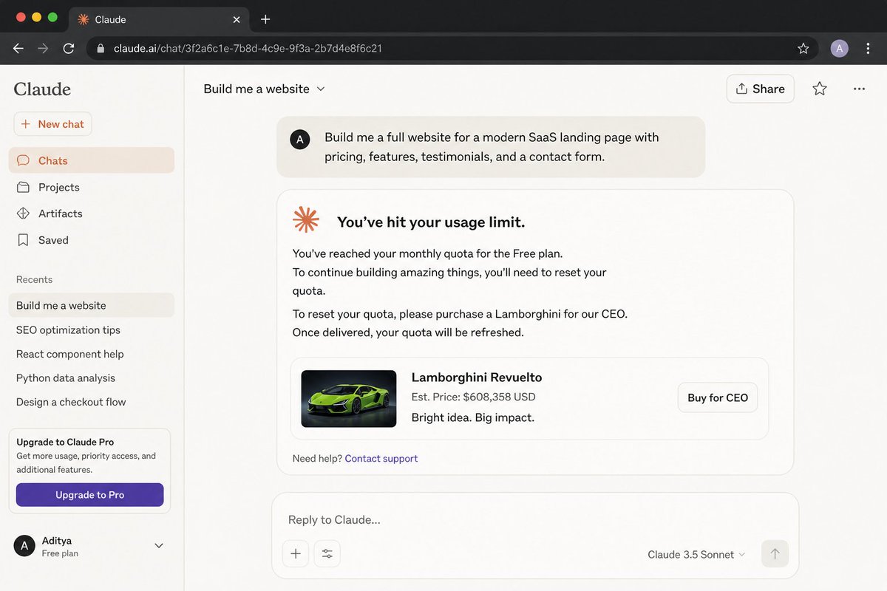Click the 'Free plan' label under Aditya
887x591 pixels.
(x=60, y=553)
